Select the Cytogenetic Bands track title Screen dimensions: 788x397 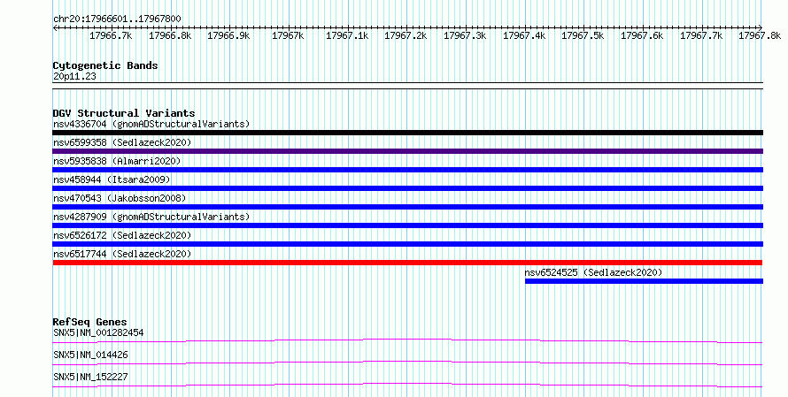105,65
